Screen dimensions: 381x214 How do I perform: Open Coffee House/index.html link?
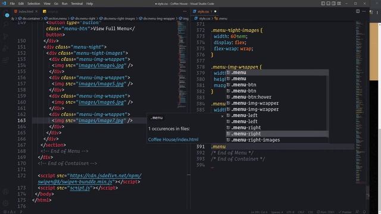[173, 140]
